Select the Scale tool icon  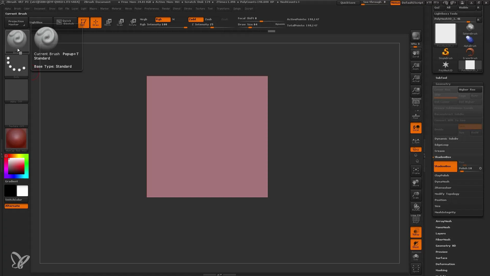tap(120, 22)
